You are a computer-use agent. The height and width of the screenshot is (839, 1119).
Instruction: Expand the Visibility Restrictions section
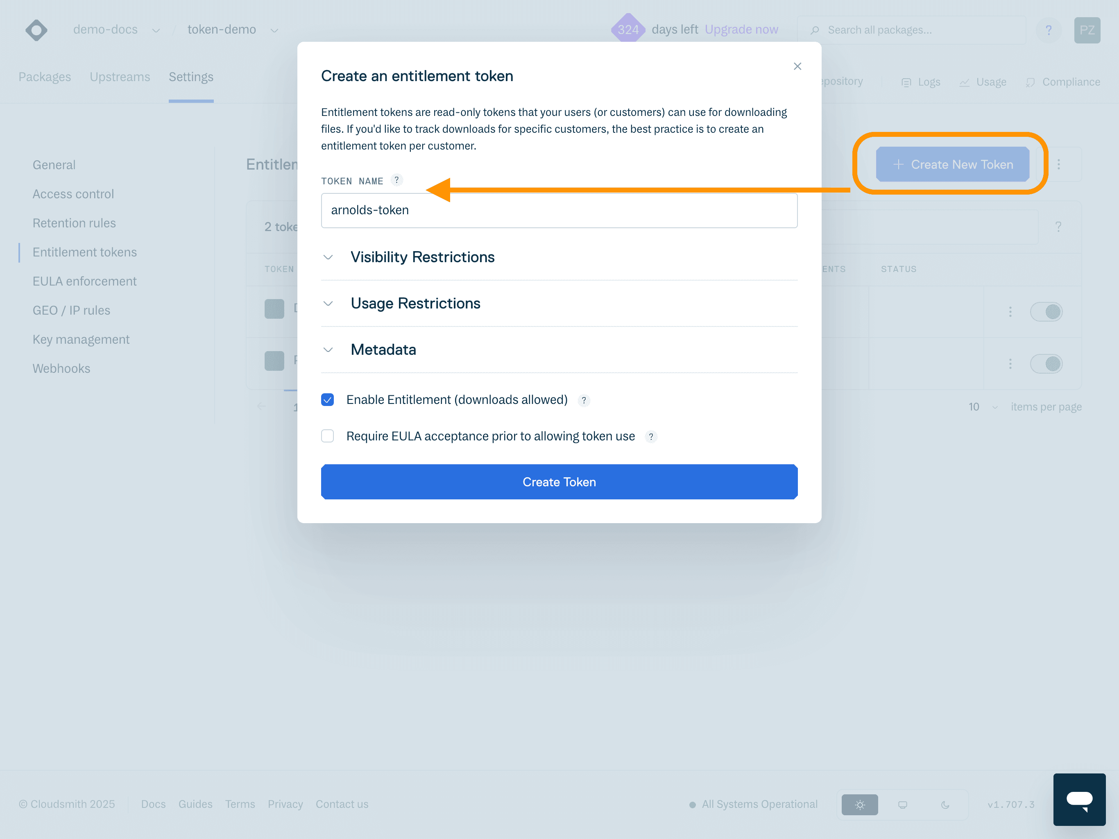[422, 257]
